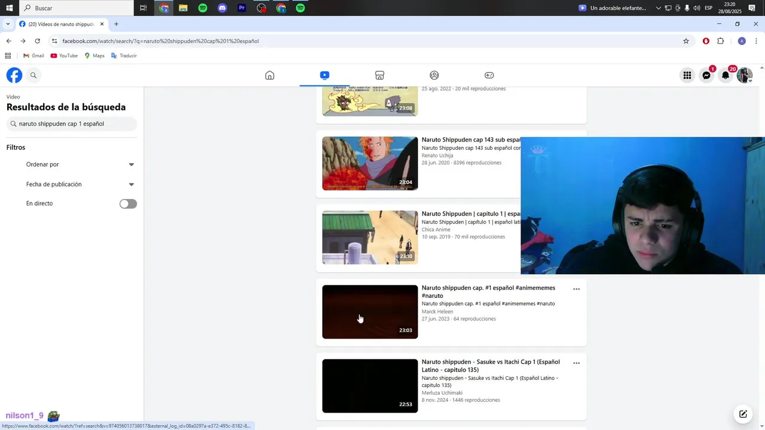
Task: Open the Windows notification center
Action: pyautogui.click(x=752, y=8)
